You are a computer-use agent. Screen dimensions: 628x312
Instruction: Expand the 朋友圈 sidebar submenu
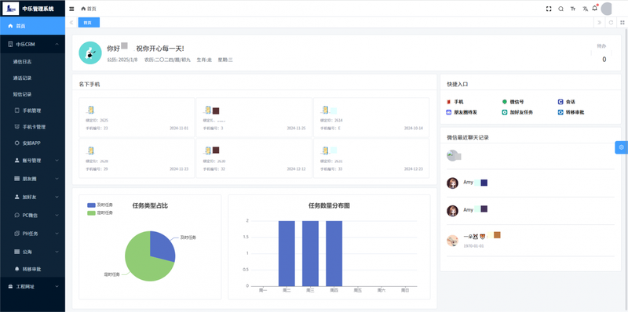tap(32, 179)
